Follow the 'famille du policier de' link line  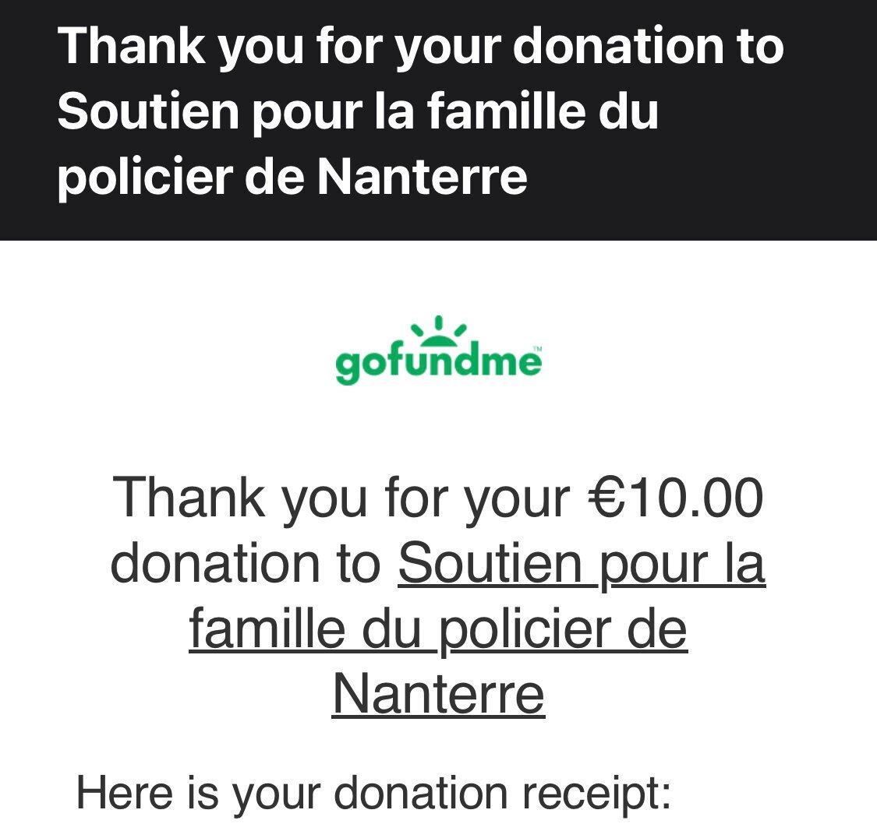[438, 630]
